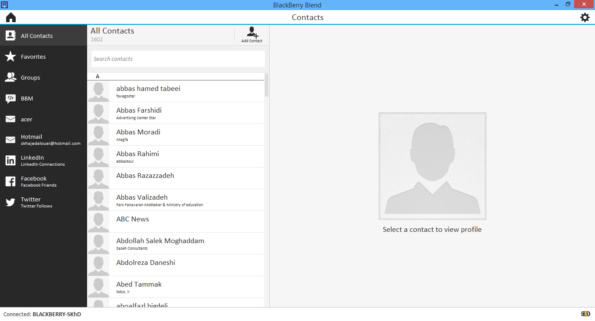The image size is (595, 321).
Task: Open the Groups icon in sidebar
Action: (10, 77)
